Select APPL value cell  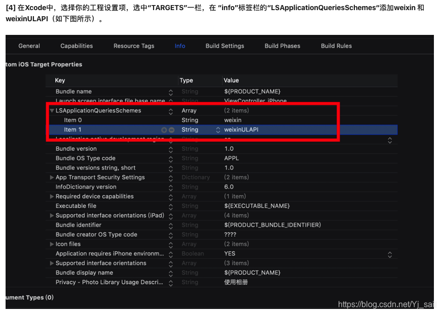tap(232, 158)
